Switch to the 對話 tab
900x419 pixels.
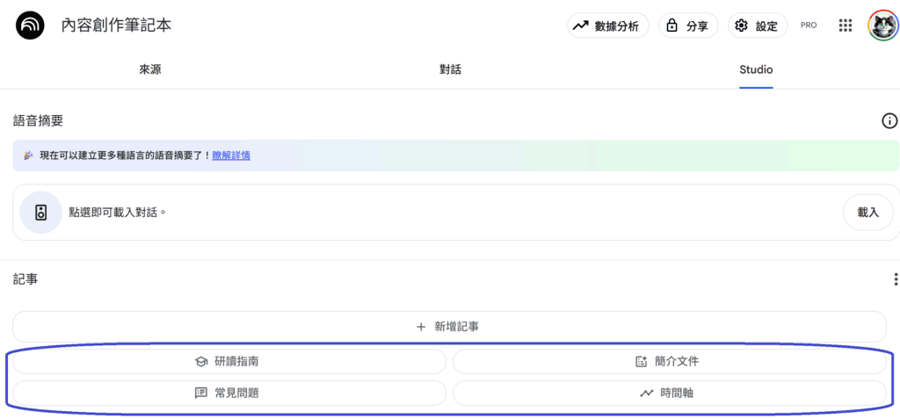[450, 69]
